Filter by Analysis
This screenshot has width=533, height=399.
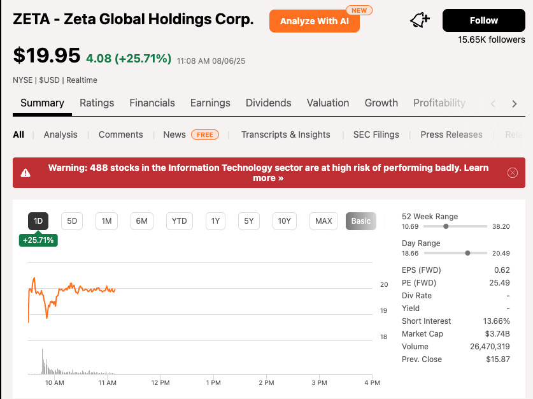[60, 134]
